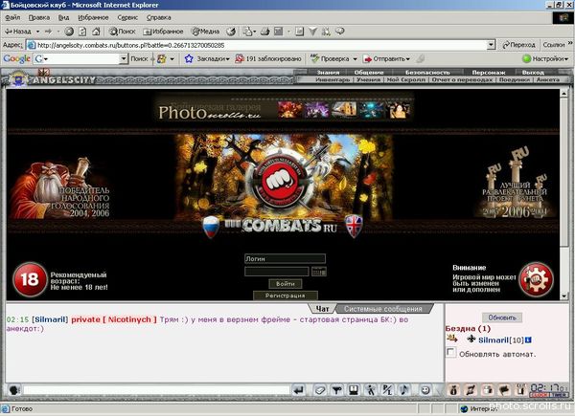
Task: Open the Поиск search pane in IE toolbar
Action: (x=123, y=32)
